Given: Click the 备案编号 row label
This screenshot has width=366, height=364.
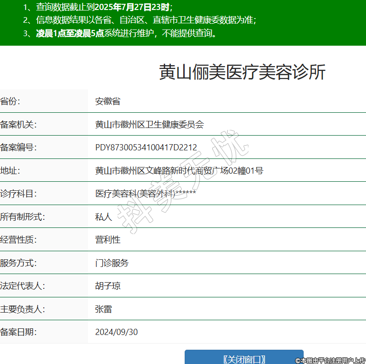Looking at the screenshot, I should [x=19, y=148].
